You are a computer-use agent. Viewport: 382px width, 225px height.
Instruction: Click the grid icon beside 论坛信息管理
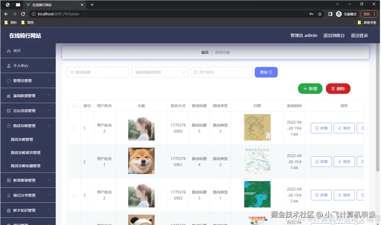pos(9,111)
